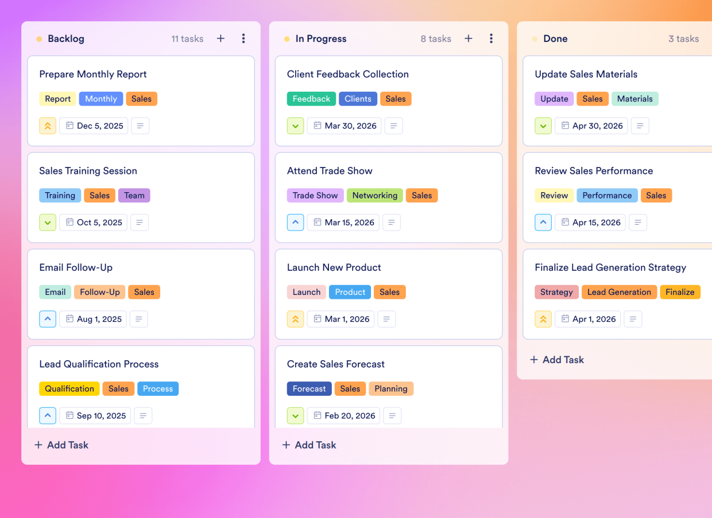Click the calendar icon on Update Sales Materials
Viewport: 712px width, 518px height.
566,126
